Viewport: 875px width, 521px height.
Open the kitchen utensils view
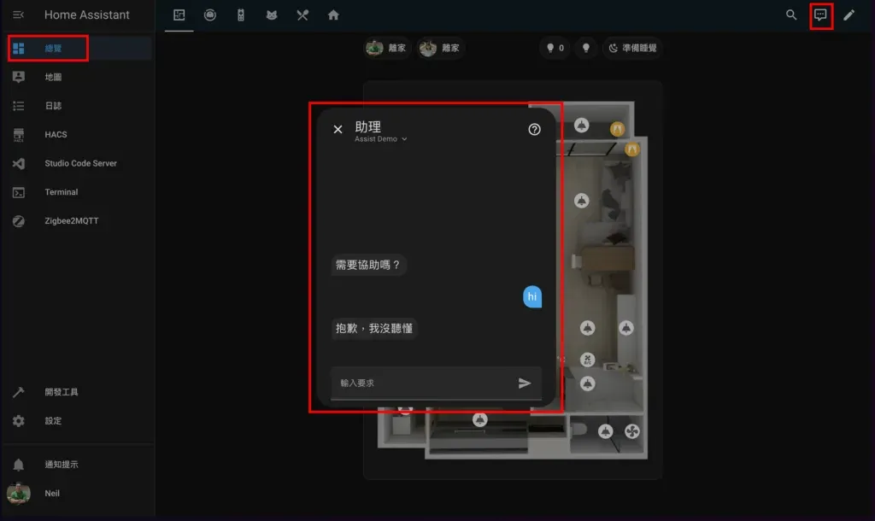point(302,15)
